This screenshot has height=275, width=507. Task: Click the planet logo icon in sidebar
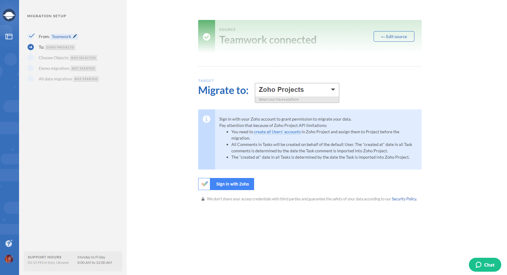(x=9, y=15)
